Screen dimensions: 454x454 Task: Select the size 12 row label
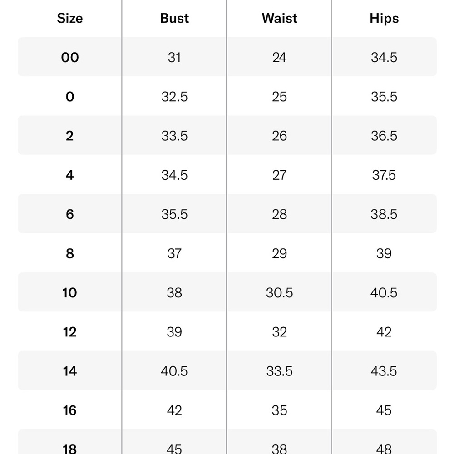pos(70,332)
